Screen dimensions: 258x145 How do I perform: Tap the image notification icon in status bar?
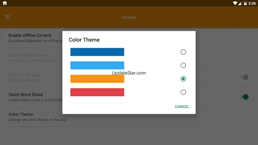[5, 3]
